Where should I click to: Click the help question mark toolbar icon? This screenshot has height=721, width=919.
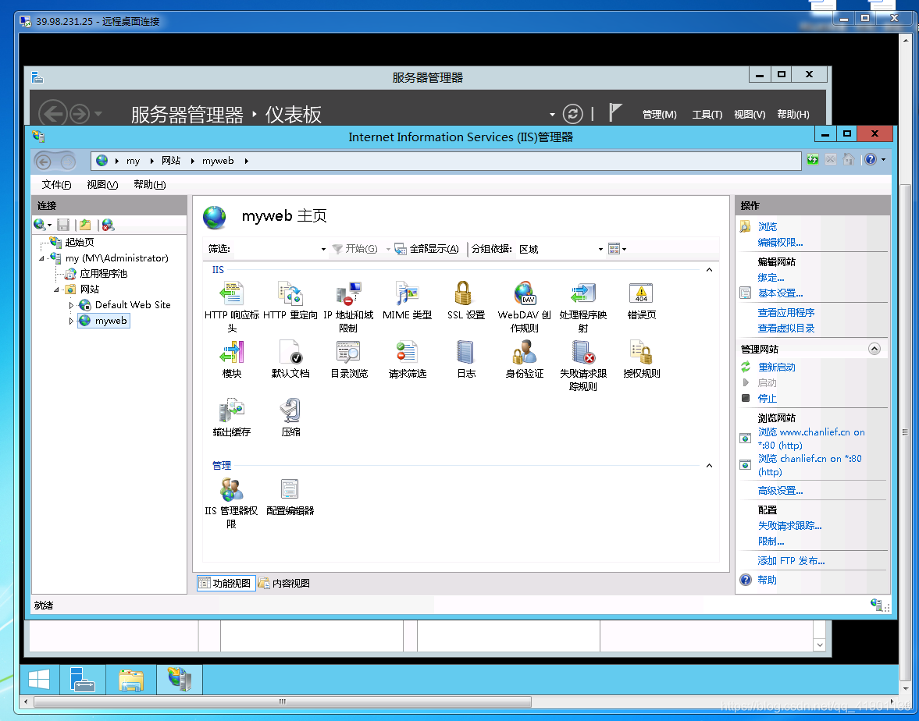(871, 159)
